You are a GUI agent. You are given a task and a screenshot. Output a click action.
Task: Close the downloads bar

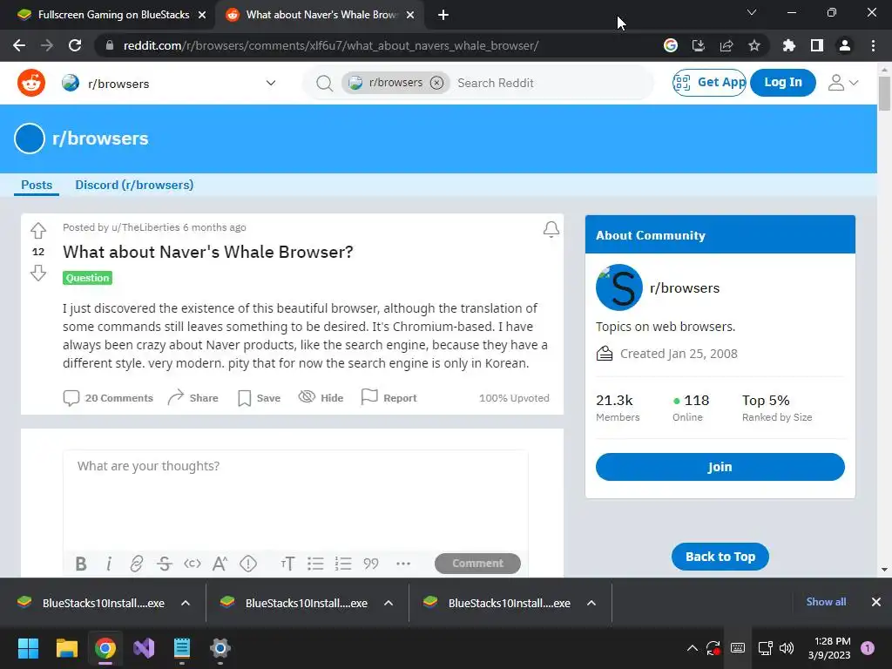(x=876, y=602)
